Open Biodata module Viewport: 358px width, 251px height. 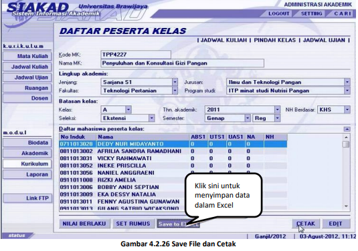pos(27,143)
